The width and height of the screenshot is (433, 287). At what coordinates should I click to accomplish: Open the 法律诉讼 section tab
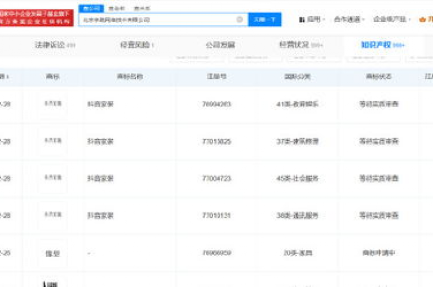[55, 45]
